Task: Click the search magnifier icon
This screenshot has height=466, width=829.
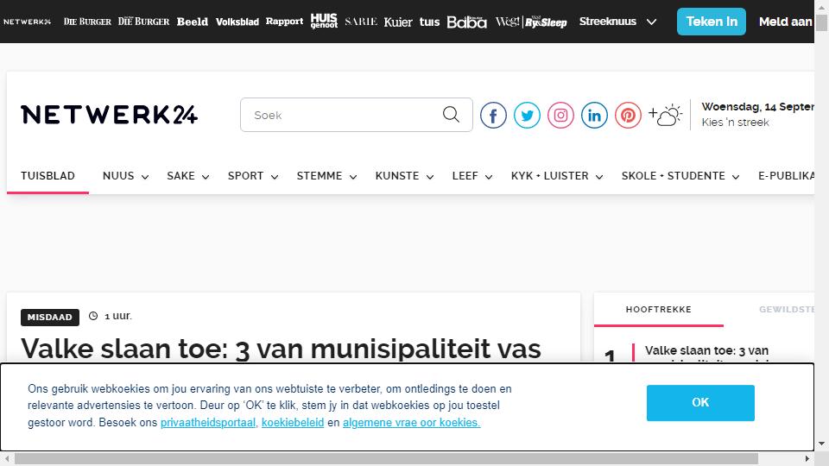Action: tap(451, 114)
